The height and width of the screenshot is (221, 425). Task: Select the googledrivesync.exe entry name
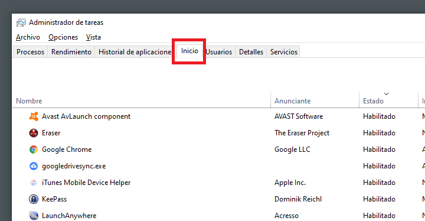tap(74, 166)
